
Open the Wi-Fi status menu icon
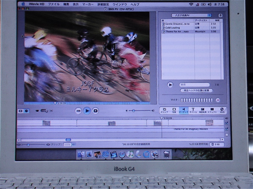click(191, 4)
